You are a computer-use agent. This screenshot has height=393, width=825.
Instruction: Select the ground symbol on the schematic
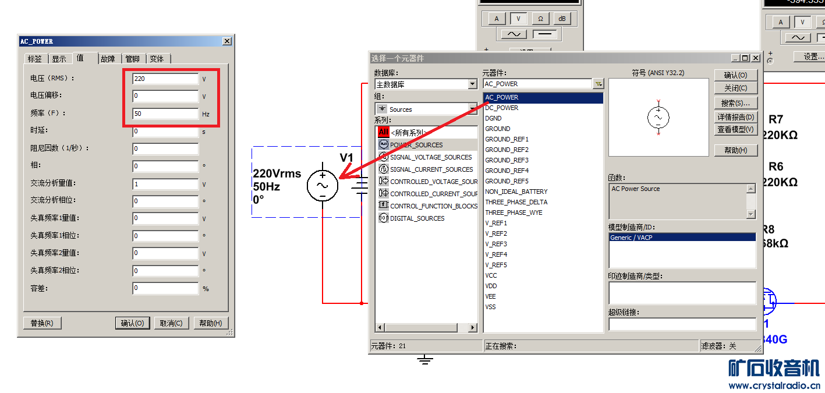coord(425,359)
